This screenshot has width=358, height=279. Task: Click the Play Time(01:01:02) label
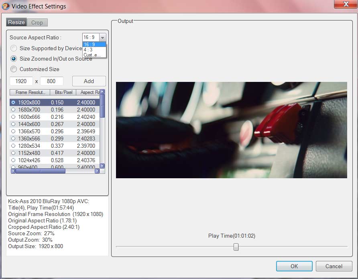pos(232,236)
